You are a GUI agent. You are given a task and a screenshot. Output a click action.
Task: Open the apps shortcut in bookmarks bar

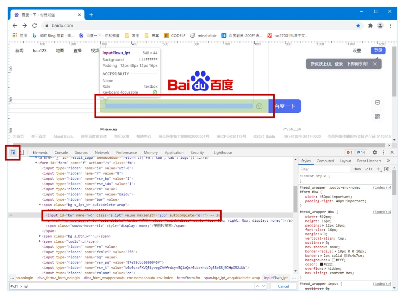20,35
